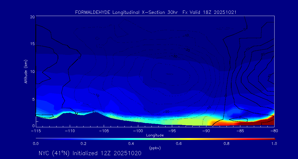The width and height of the screenshot is (298, 159).
Task: Click longitude tick label -105
Action: [104, 131]
